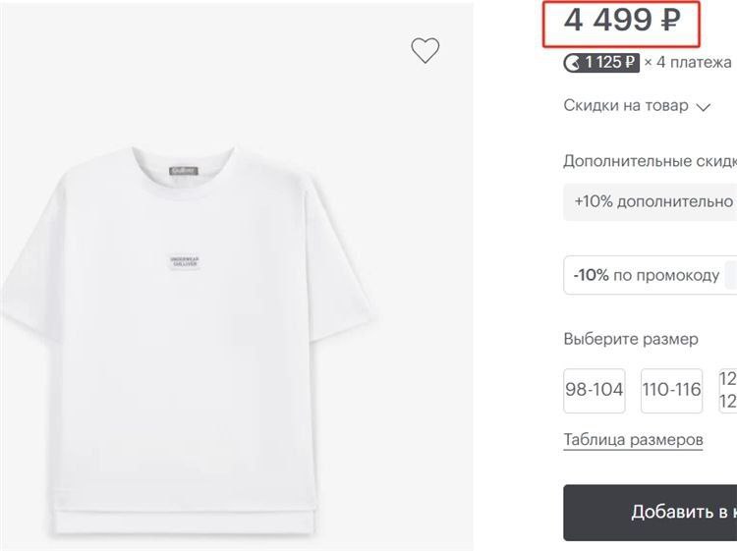Open the Таблица размеров size chart link
Screen dimensions: 737x551
click(633, 440)
